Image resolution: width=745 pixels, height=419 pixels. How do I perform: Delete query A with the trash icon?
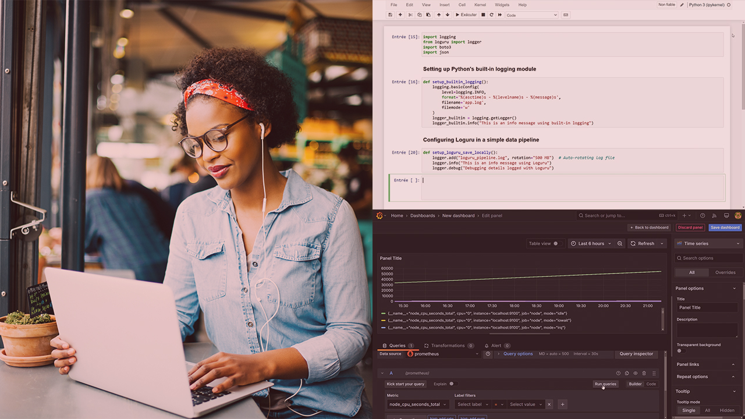pos(644,373)
